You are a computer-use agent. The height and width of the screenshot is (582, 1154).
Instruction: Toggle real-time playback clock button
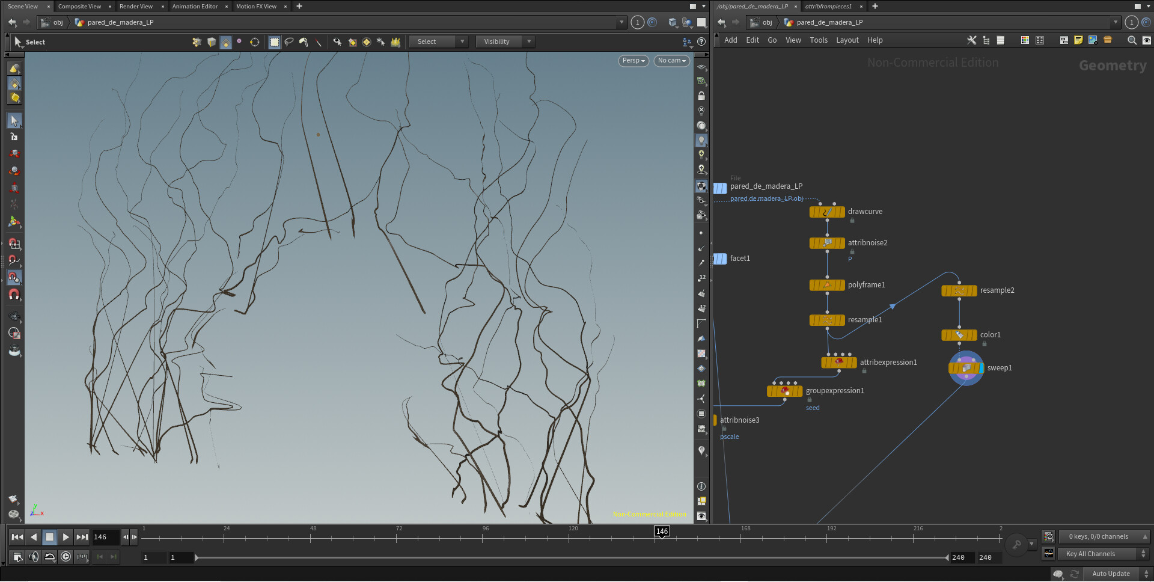pos(66,557)
